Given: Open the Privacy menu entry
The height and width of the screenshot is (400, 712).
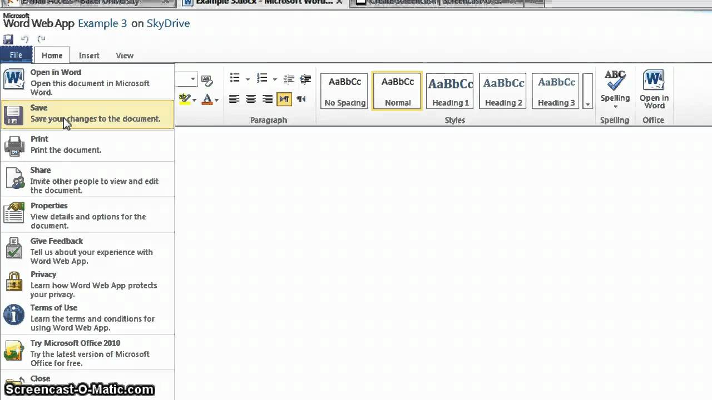Looking at the screenshot, I should (x=88, y=284).
